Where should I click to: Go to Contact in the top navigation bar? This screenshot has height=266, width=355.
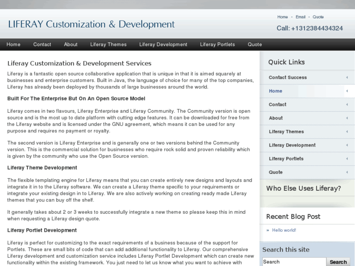click(42, 44)
